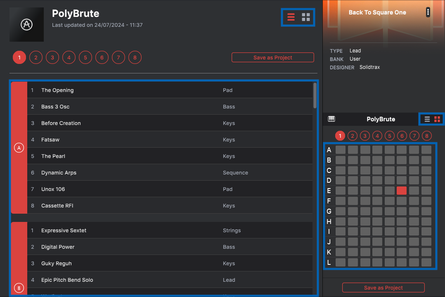Image resolution: width=445 pixels, height=297 pixels.
Task: Choose page 2 in side panel
Action: pyautogui.click(x=353, y=136)
